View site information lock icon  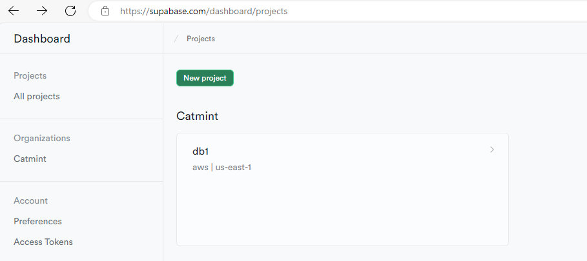pyautogui.click(x=105, y=11)
